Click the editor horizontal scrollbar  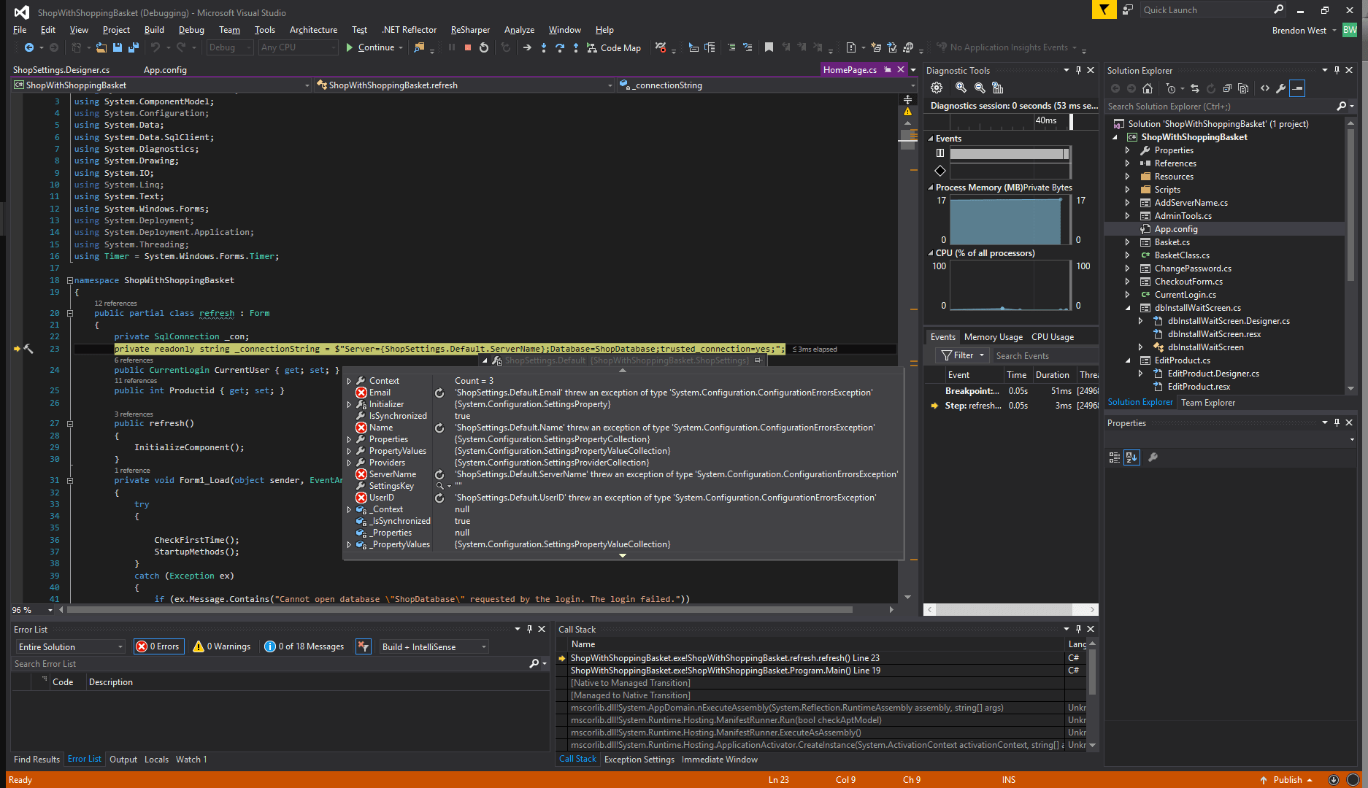[x=459, y=609]
